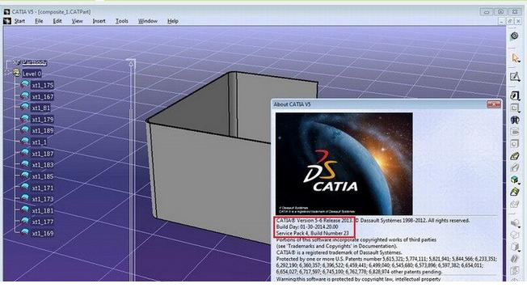Open the Help menu
Screen dimensions: 527x292
(173, 21)
